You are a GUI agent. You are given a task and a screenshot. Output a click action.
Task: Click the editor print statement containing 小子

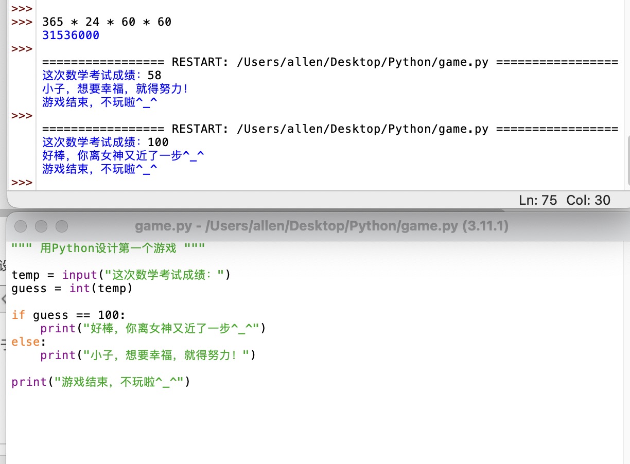148,355
